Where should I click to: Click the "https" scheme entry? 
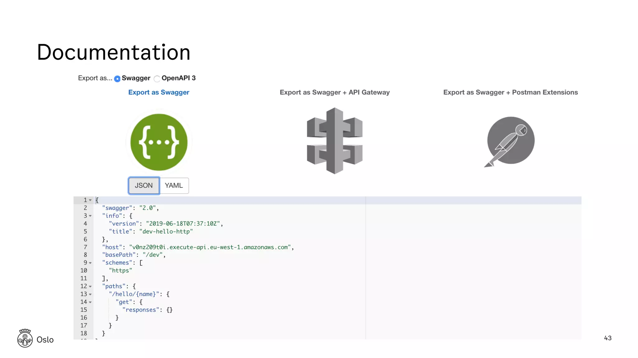tap(121, 271)
